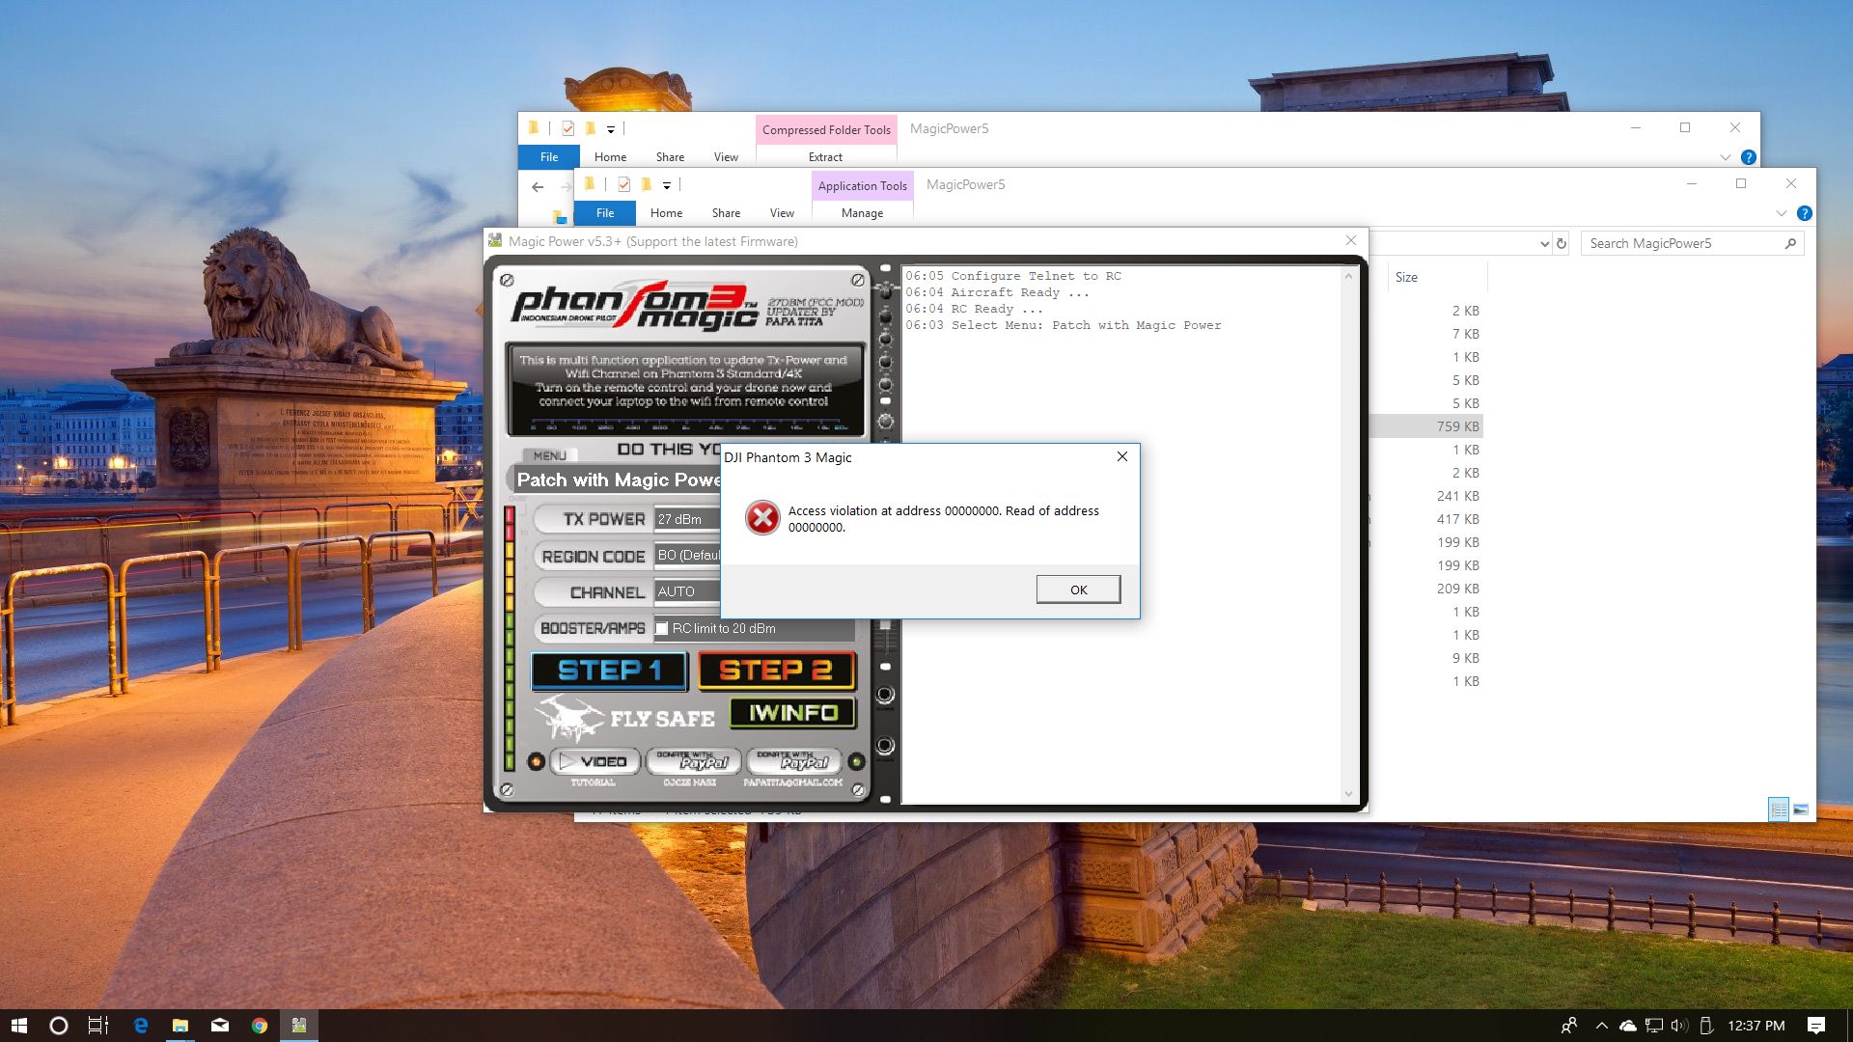Screen dimensions: 1853x1042
Task: Click OK in the access violation dialog
Action: click(1078, 590)
